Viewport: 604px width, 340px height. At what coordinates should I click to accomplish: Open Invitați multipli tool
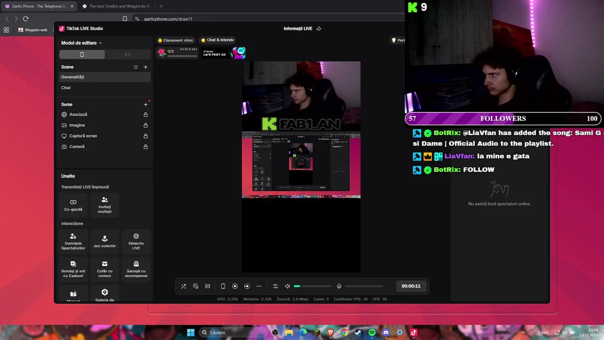tap(105, 205)
